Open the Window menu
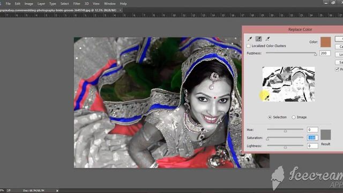Screen dimensions: 343x193 point(109,4)
